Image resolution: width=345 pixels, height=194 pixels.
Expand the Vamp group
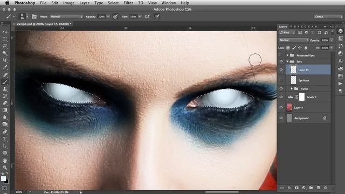click(x=292, y=88)
